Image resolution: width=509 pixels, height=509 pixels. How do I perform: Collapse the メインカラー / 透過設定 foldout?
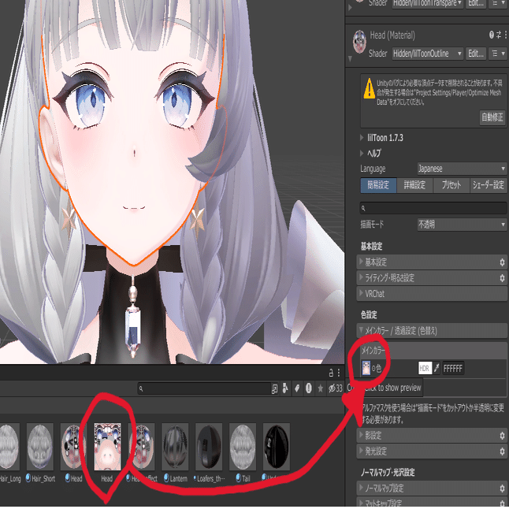[x=361, y=330]
